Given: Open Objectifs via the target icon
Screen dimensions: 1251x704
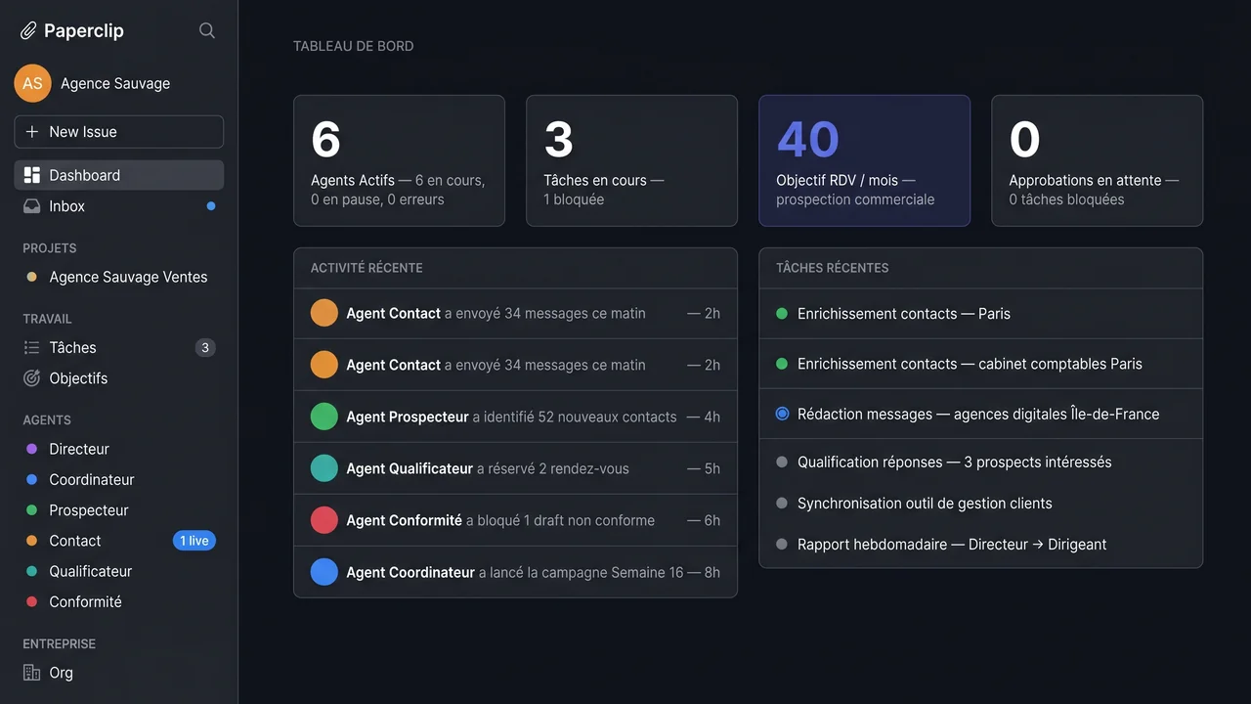Looking at the screenshot, I should (x=32, y=378).
